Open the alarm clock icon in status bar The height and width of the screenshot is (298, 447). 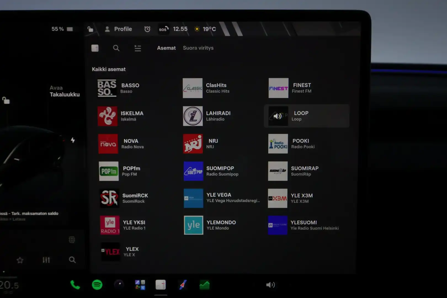point(147,29)
